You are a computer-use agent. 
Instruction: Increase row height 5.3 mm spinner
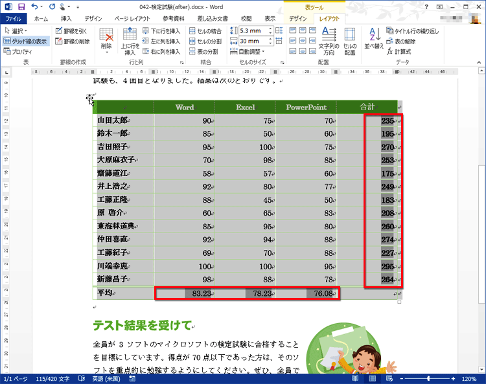click(x=271, y=28)
